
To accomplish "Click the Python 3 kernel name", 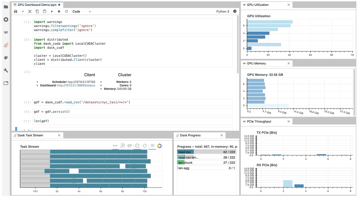I will pos(223,11).
